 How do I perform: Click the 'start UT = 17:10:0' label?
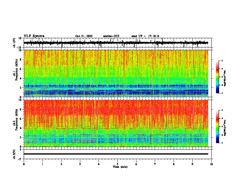pyautogui.click(x=145, y=36)
